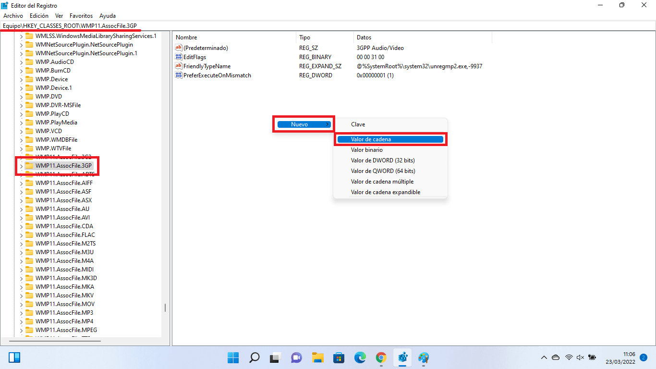Click the PreferExecuteOnMismatch DWORD icon
This screenshot has height=369, width=656.
(179, 75)
